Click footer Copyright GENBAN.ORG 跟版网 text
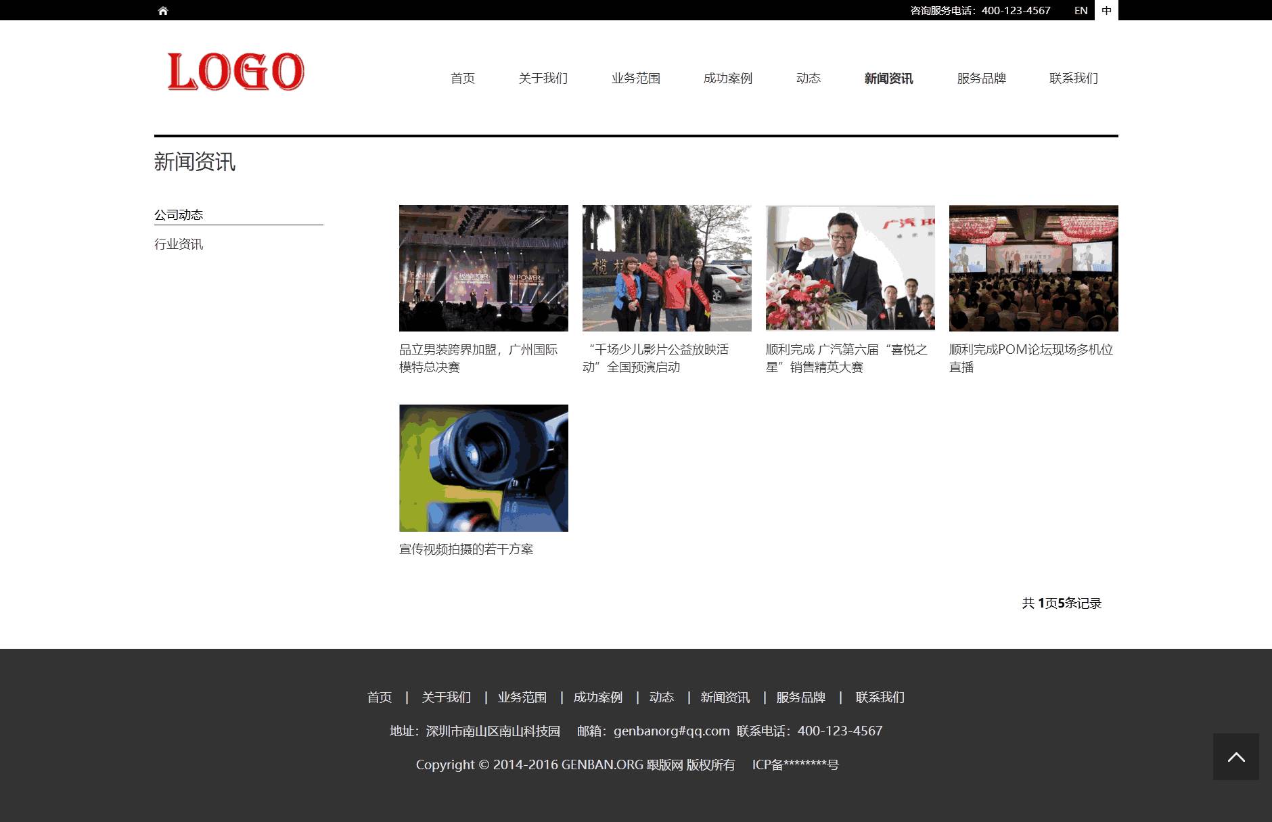This screenshot has width=1272, height=822. 576,765
